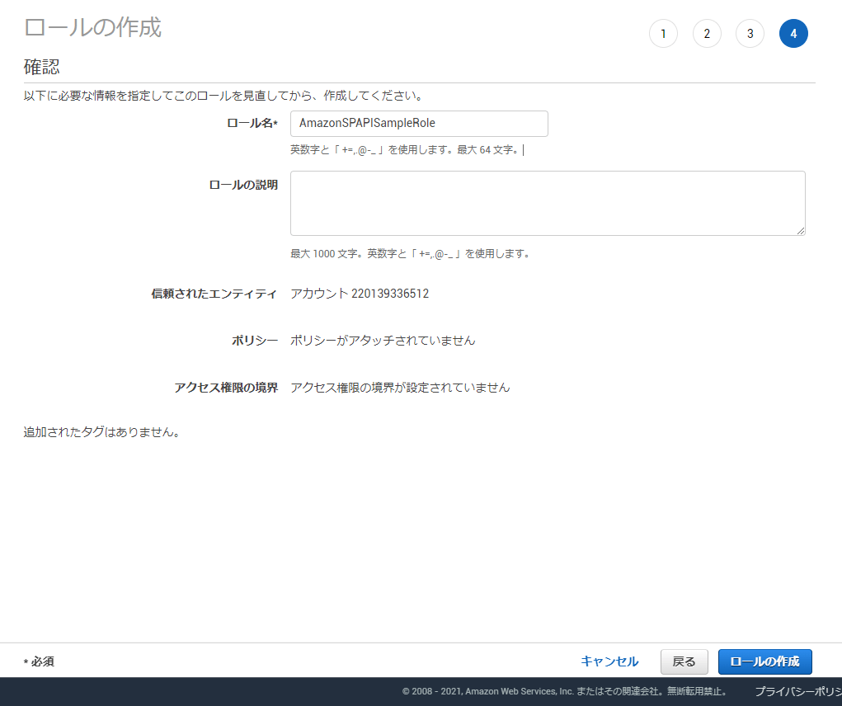This screenshot has height=706, width=842.
Task: Go to step 1 of the wizard
Action: coord(663,34)
